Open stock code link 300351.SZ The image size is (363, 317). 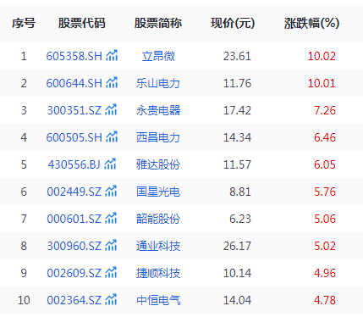pyautogui.click(x=74, y=110)
